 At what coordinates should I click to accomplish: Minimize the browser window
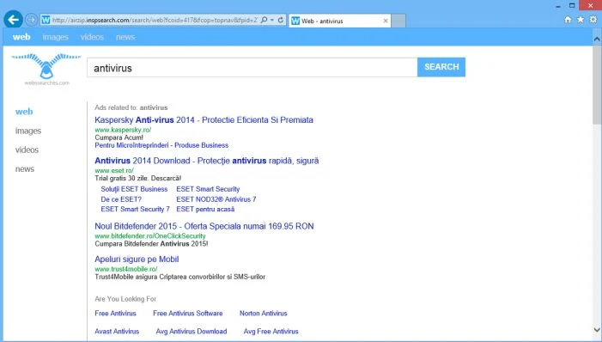click(x=558, y=6)
